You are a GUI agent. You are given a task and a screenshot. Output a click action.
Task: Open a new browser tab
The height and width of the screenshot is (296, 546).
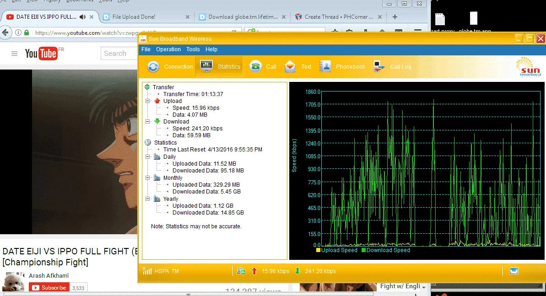[395, 17]
